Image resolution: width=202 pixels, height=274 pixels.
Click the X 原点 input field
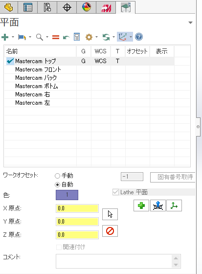click(x=77, y=208)
